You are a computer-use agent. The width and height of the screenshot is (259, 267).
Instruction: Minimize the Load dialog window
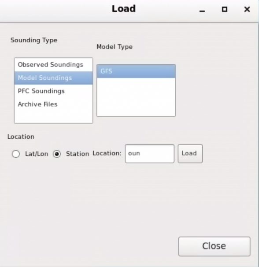click(x=202, y=9)
